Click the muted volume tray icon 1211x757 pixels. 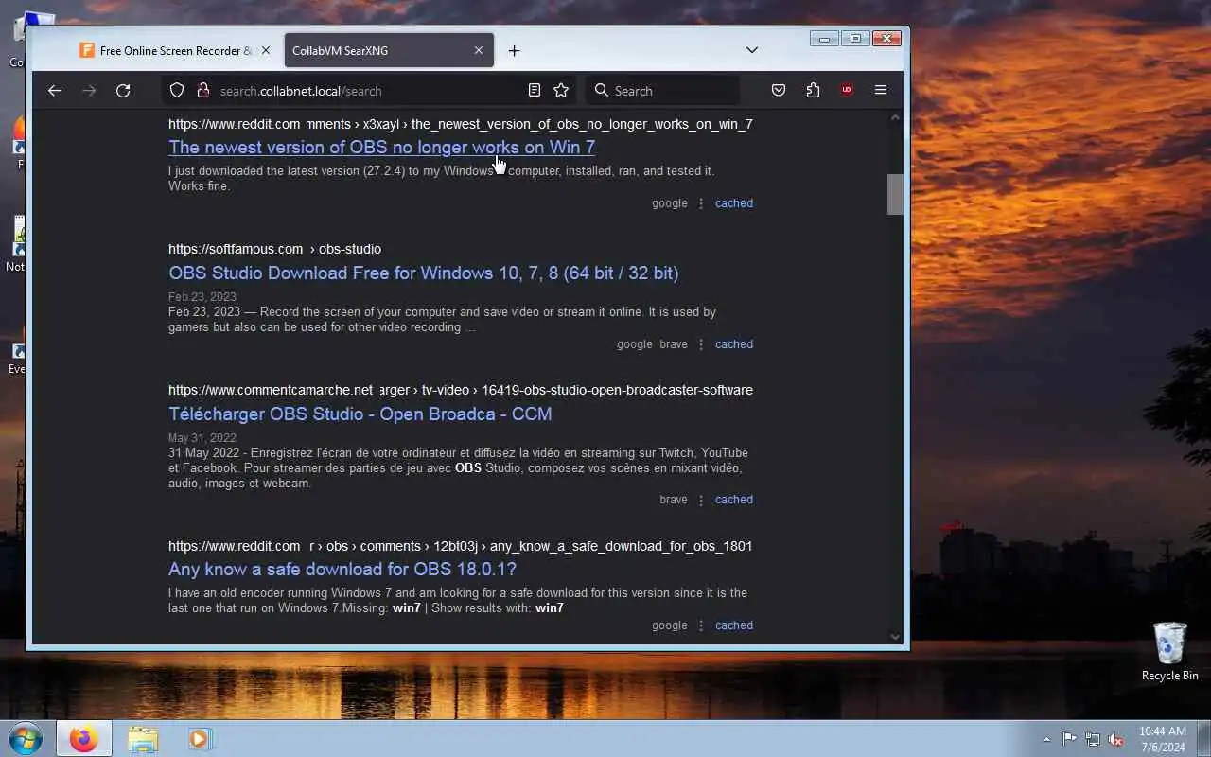point(1116,739)
